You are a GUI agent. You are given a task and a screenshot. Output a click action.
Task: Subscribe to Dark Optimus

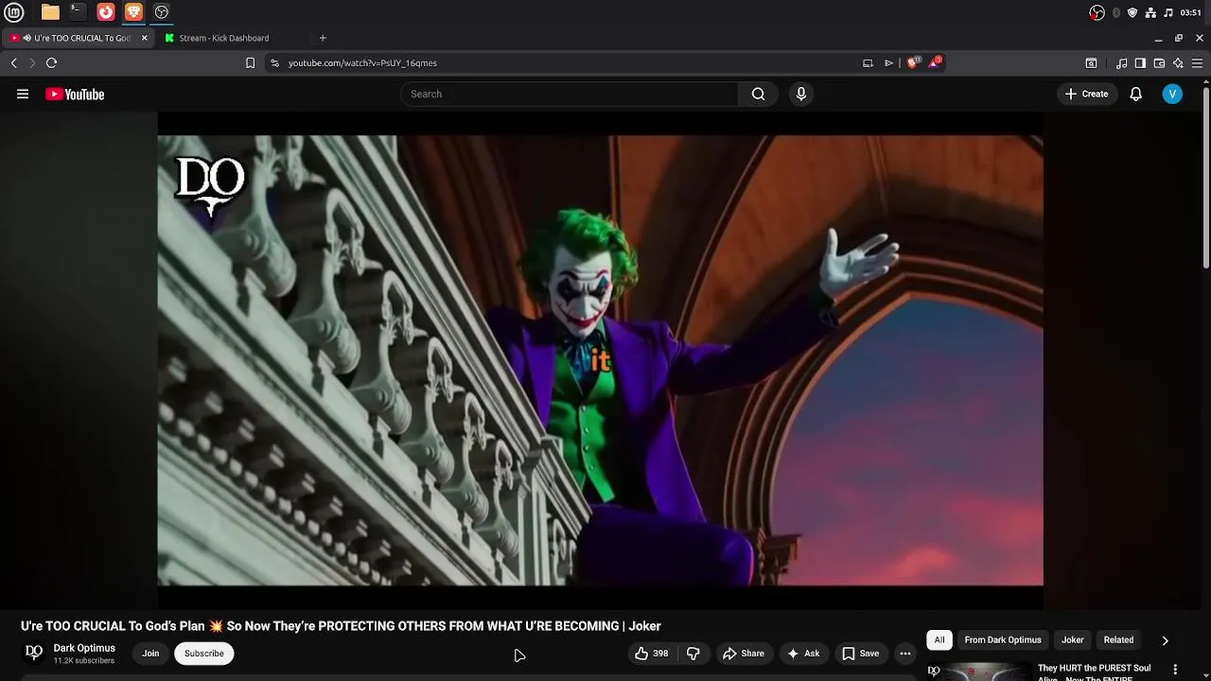[x=203, y=654]
